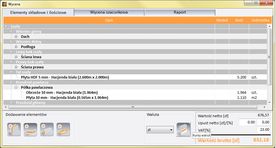This screenshot has width=276, height=148.
Task: Expand the Dach node
Action: click(16, 36)
